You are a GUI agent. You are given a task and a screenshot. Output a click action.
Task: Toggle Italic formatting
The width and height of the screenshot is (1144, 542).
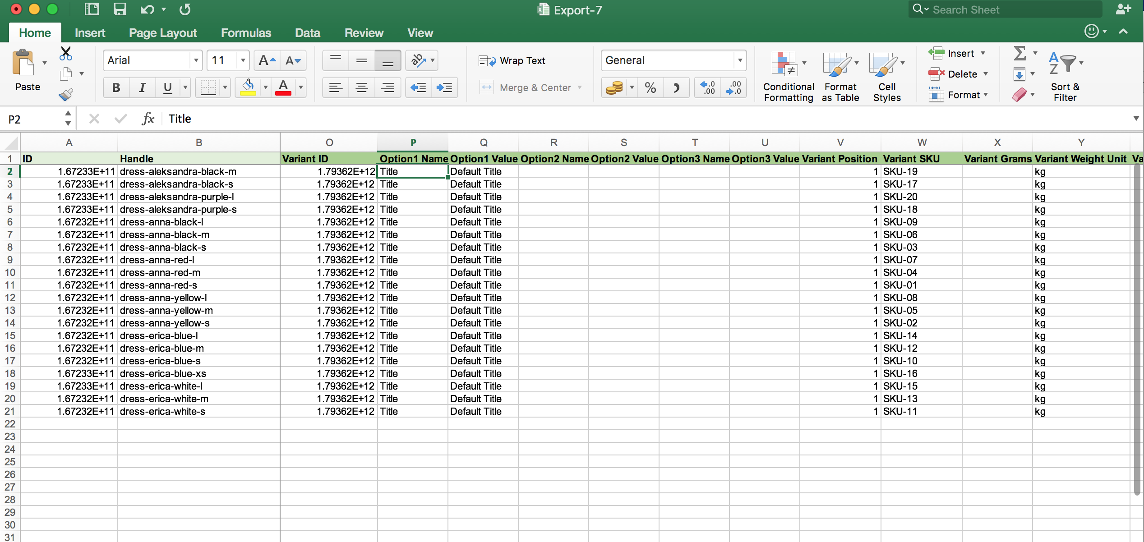click(x=142, y=87)
